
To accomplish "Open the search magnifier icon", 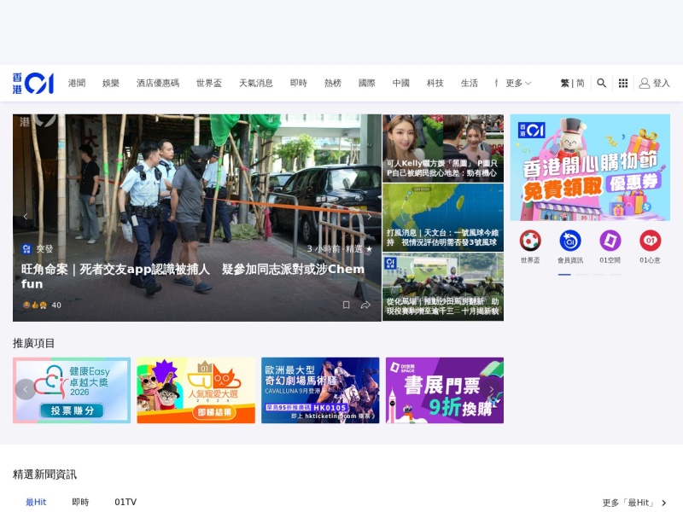I will pyautogui.click(x=601, y=83).
